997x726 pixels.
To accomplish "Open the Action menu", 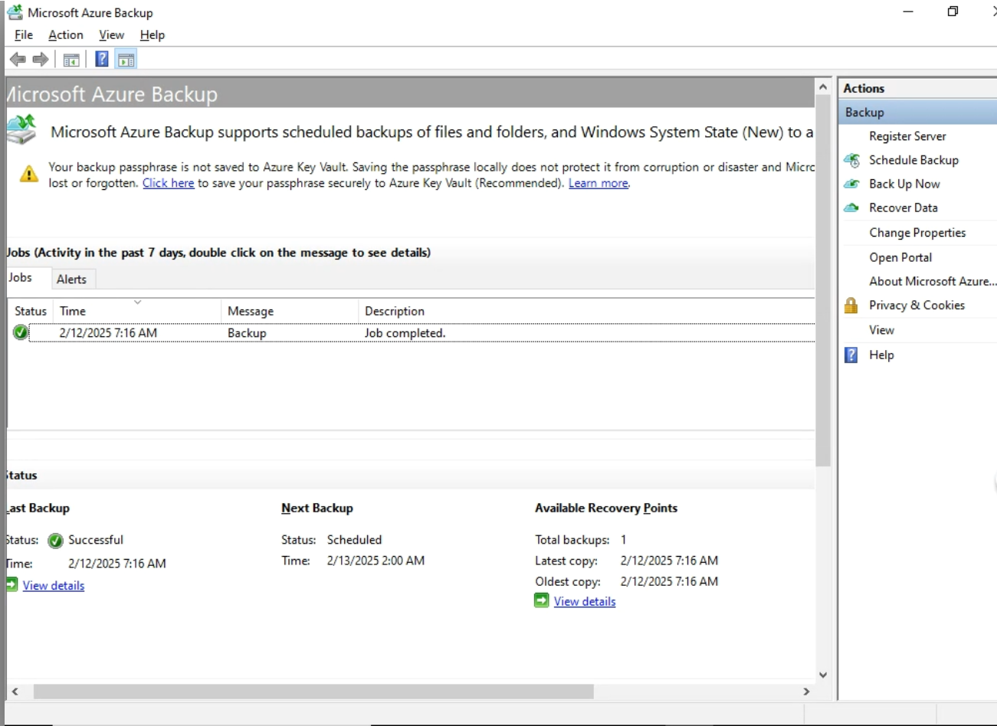I will pos(66,34).
